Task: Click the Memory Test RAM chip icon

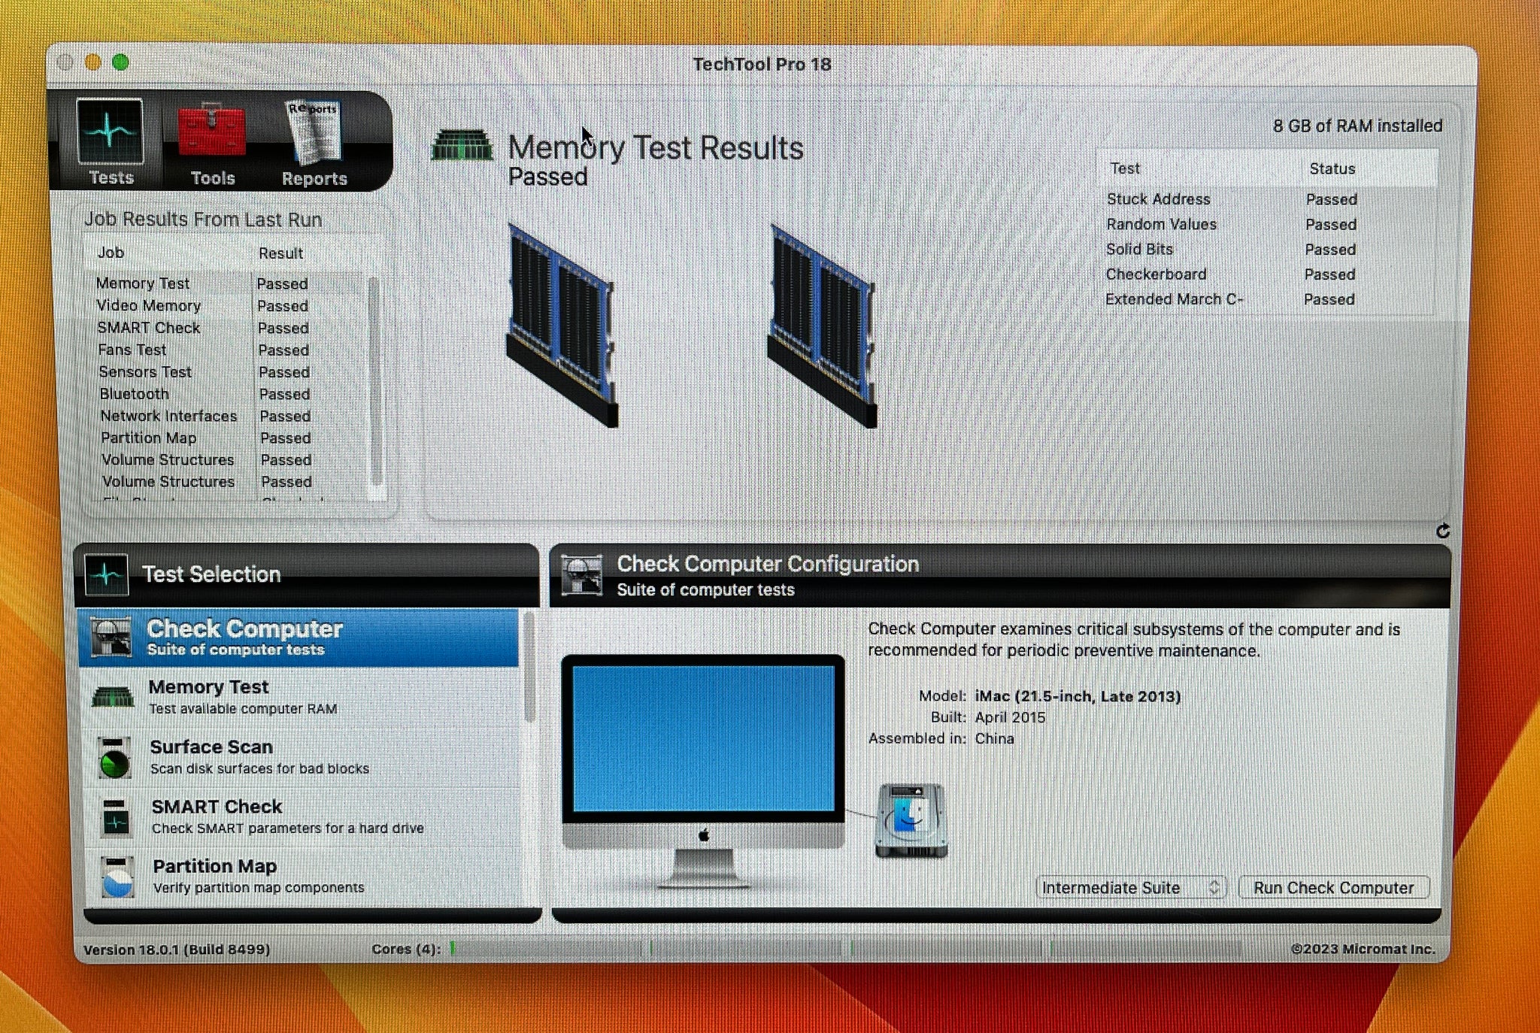Action: pyautogui.click(x=113, y=697)
